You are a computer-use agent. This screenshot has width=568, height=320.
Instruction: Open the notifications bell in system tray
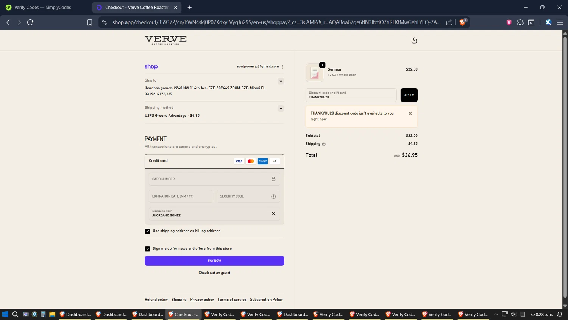click(x=560, y=314)
